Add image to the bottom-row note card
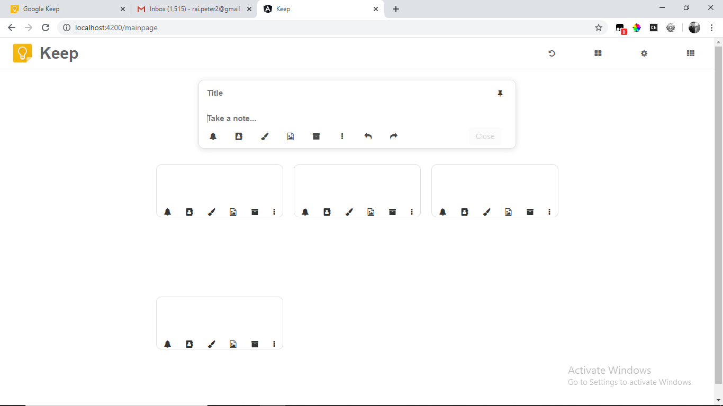 coord(233,344)
